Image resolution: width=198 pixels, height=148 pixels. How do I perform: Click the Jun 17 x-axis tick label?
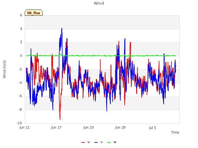56,127
